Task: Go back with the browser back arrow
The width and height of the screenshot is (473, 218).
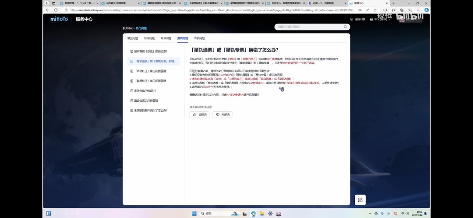Action: 47,10
